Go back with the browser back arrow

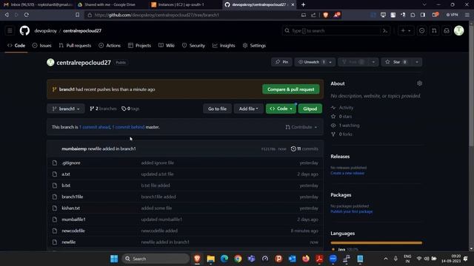click(x=7, y=15)
